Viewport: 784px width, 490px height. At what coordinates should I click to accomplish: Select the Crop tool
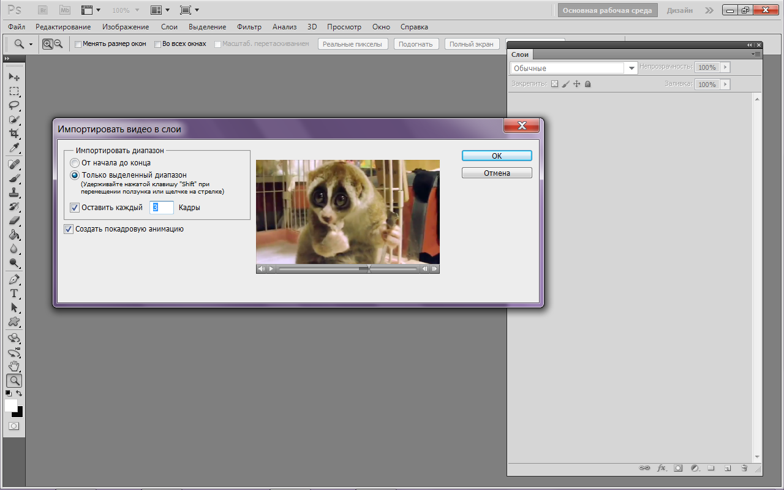pyautogui.click(x=14, y=134)
